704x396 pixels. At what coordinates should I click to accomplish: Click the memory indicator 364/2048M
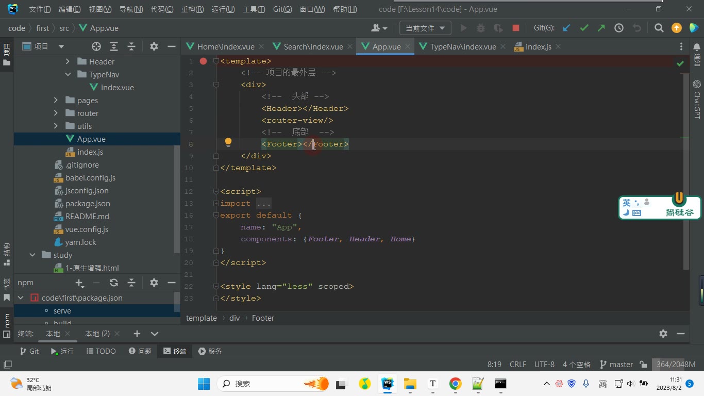click(676, 364)
